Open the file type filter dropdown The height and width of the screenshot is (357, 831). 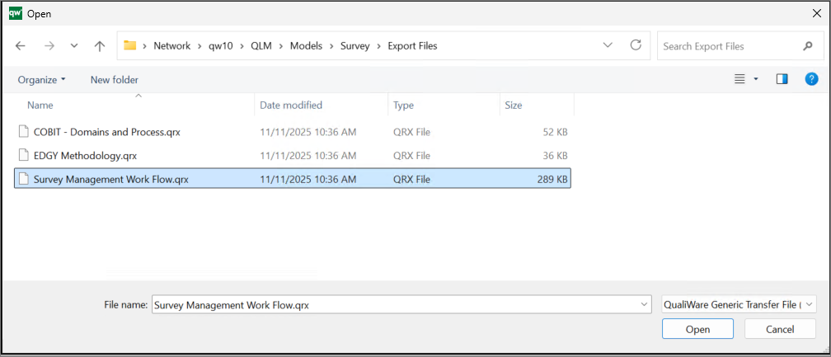click(x=738, y=304)
